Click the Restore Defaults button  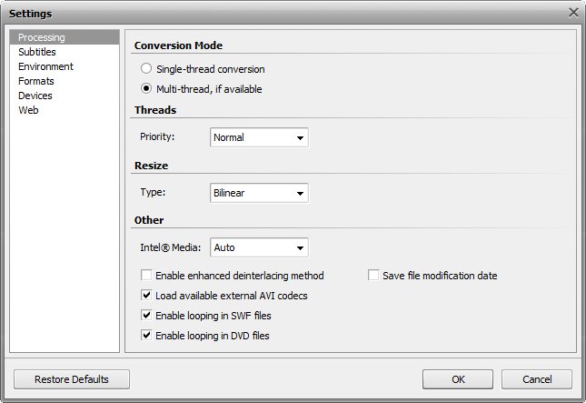pyautogui.click(x=72, y=379)
